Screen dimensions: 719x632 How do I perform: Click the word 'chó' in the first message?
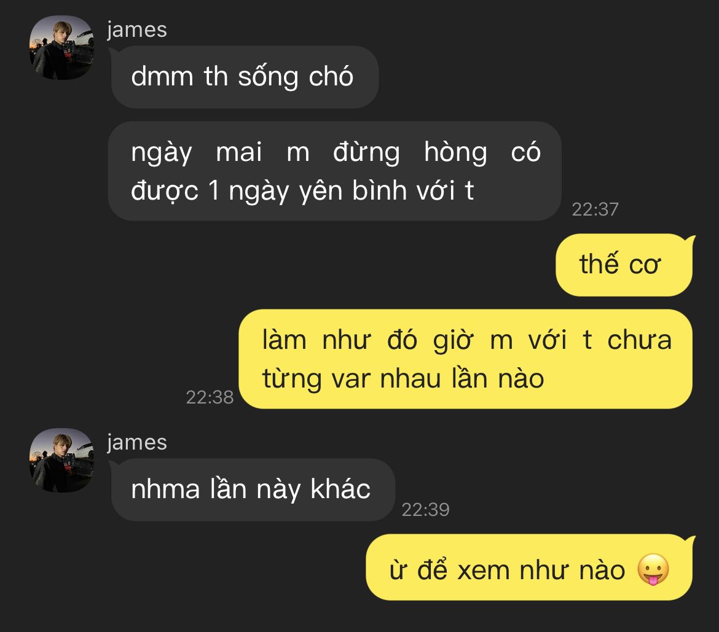point(331,76)
